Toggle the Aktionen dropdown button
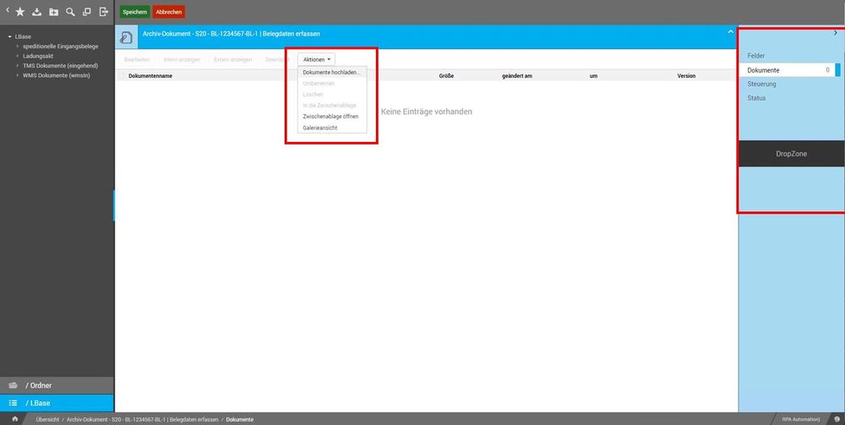Screen dimensions: 845x425 click(316, 59)
